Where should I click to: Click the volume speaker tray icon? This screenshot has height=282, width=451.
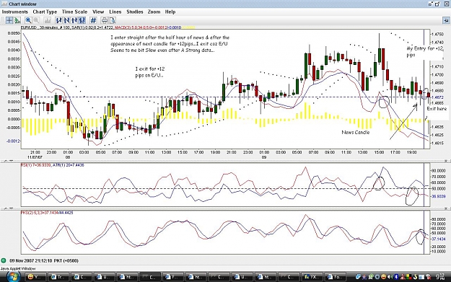[x=390, y=277]
